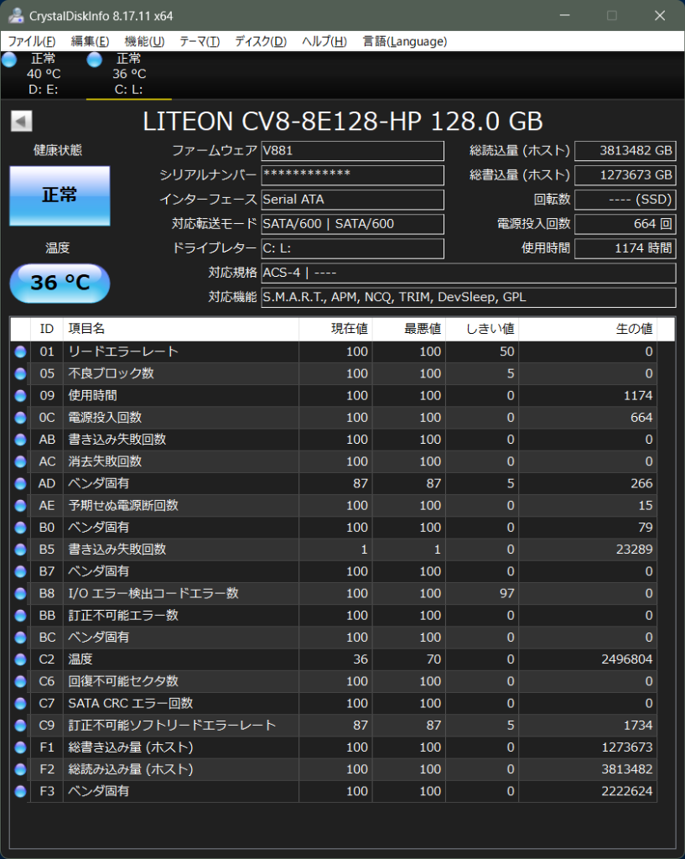Click status orb of row 05 不良ブロック数
685x859 pixels.
(x=20, y=373)
